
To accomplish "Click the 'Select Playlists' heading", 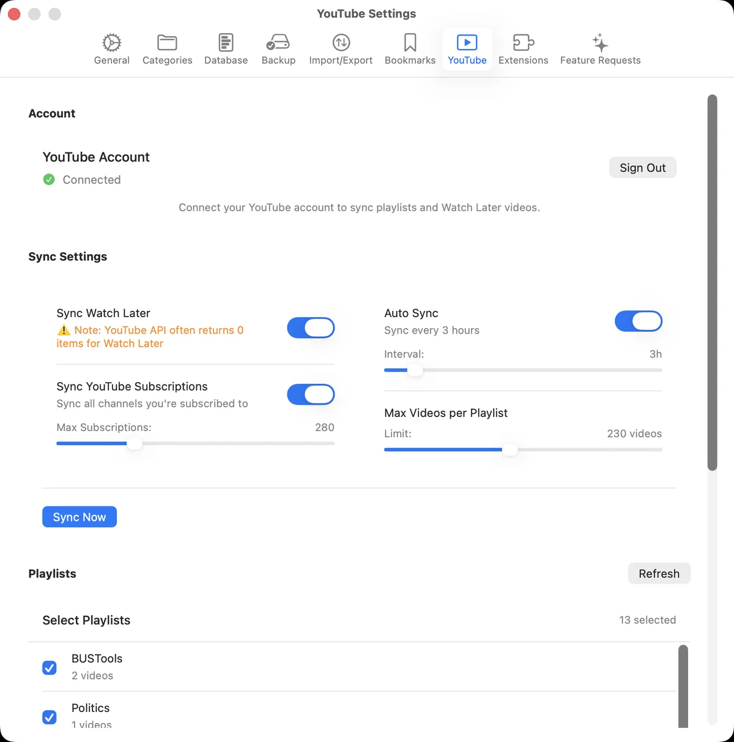I will (86, 620).
